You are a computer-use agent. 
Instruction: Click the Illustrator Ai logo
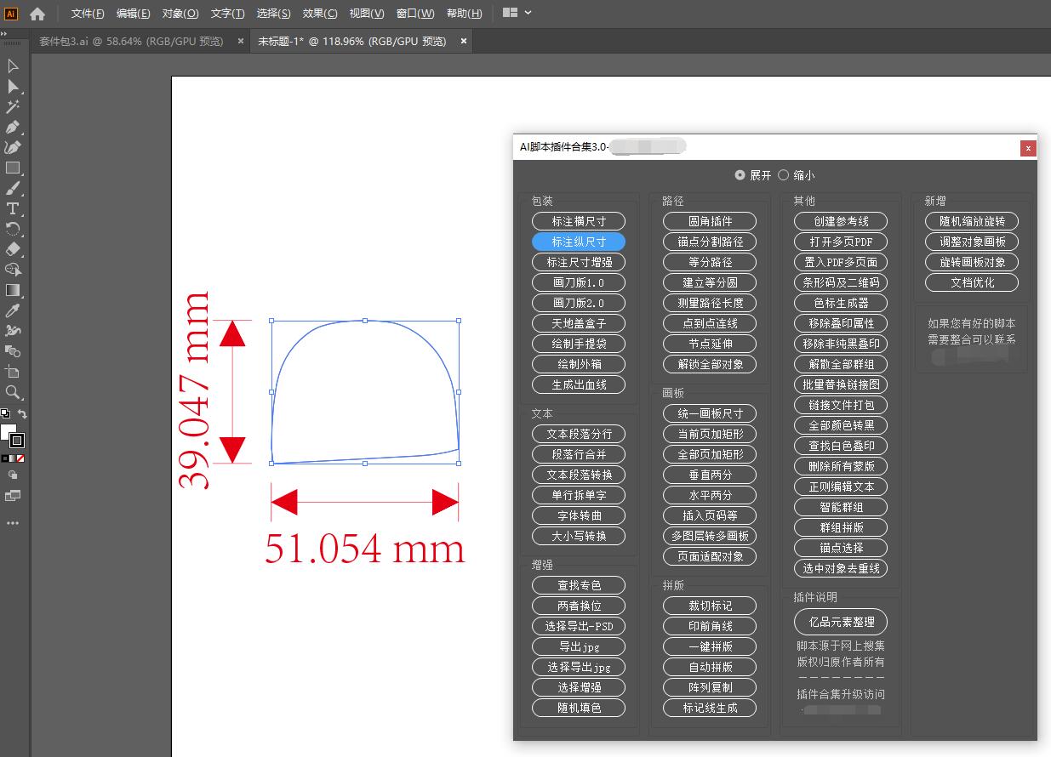tap(11, 14)
